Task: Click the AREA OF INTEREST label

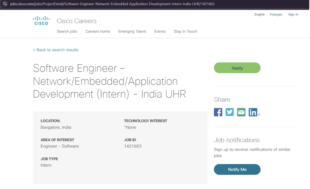Action: 57,140
